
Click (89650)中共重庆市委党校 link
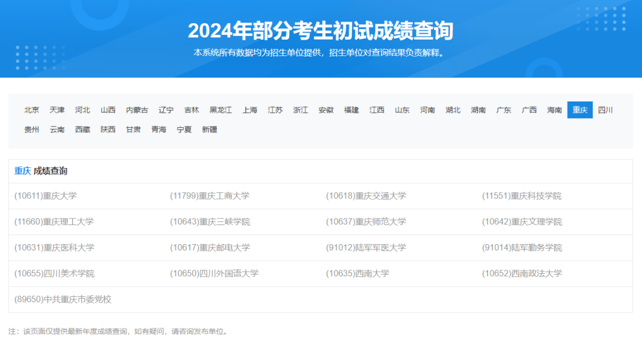[62, 299]
